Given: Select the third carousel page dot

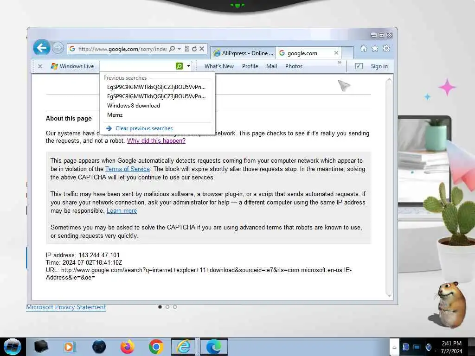Looking at the screenshot, I should (x=175, y=307).
